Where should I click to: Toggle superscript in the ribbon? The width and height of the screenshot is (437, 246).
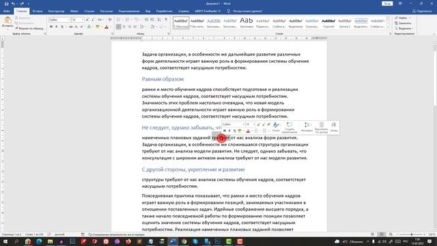(82, 27)
